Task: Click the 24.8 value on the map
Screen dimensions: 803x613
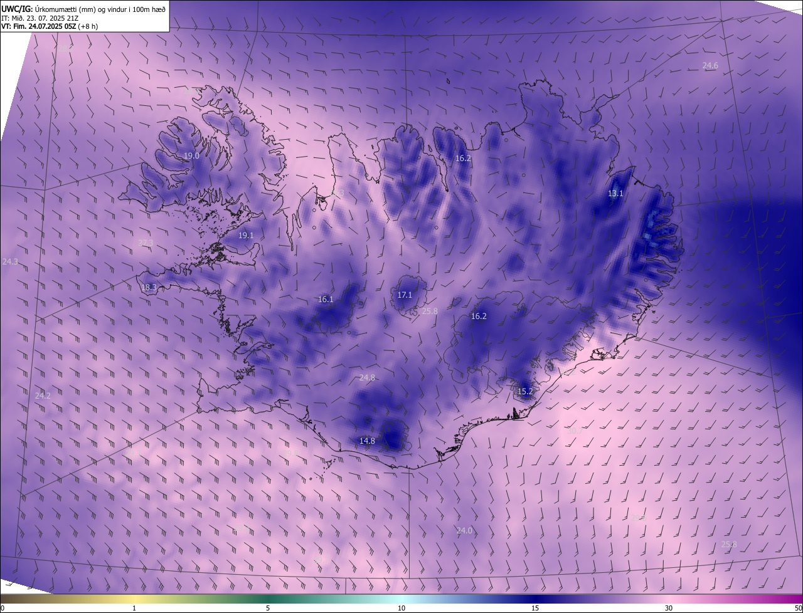Action: point(367,378)
